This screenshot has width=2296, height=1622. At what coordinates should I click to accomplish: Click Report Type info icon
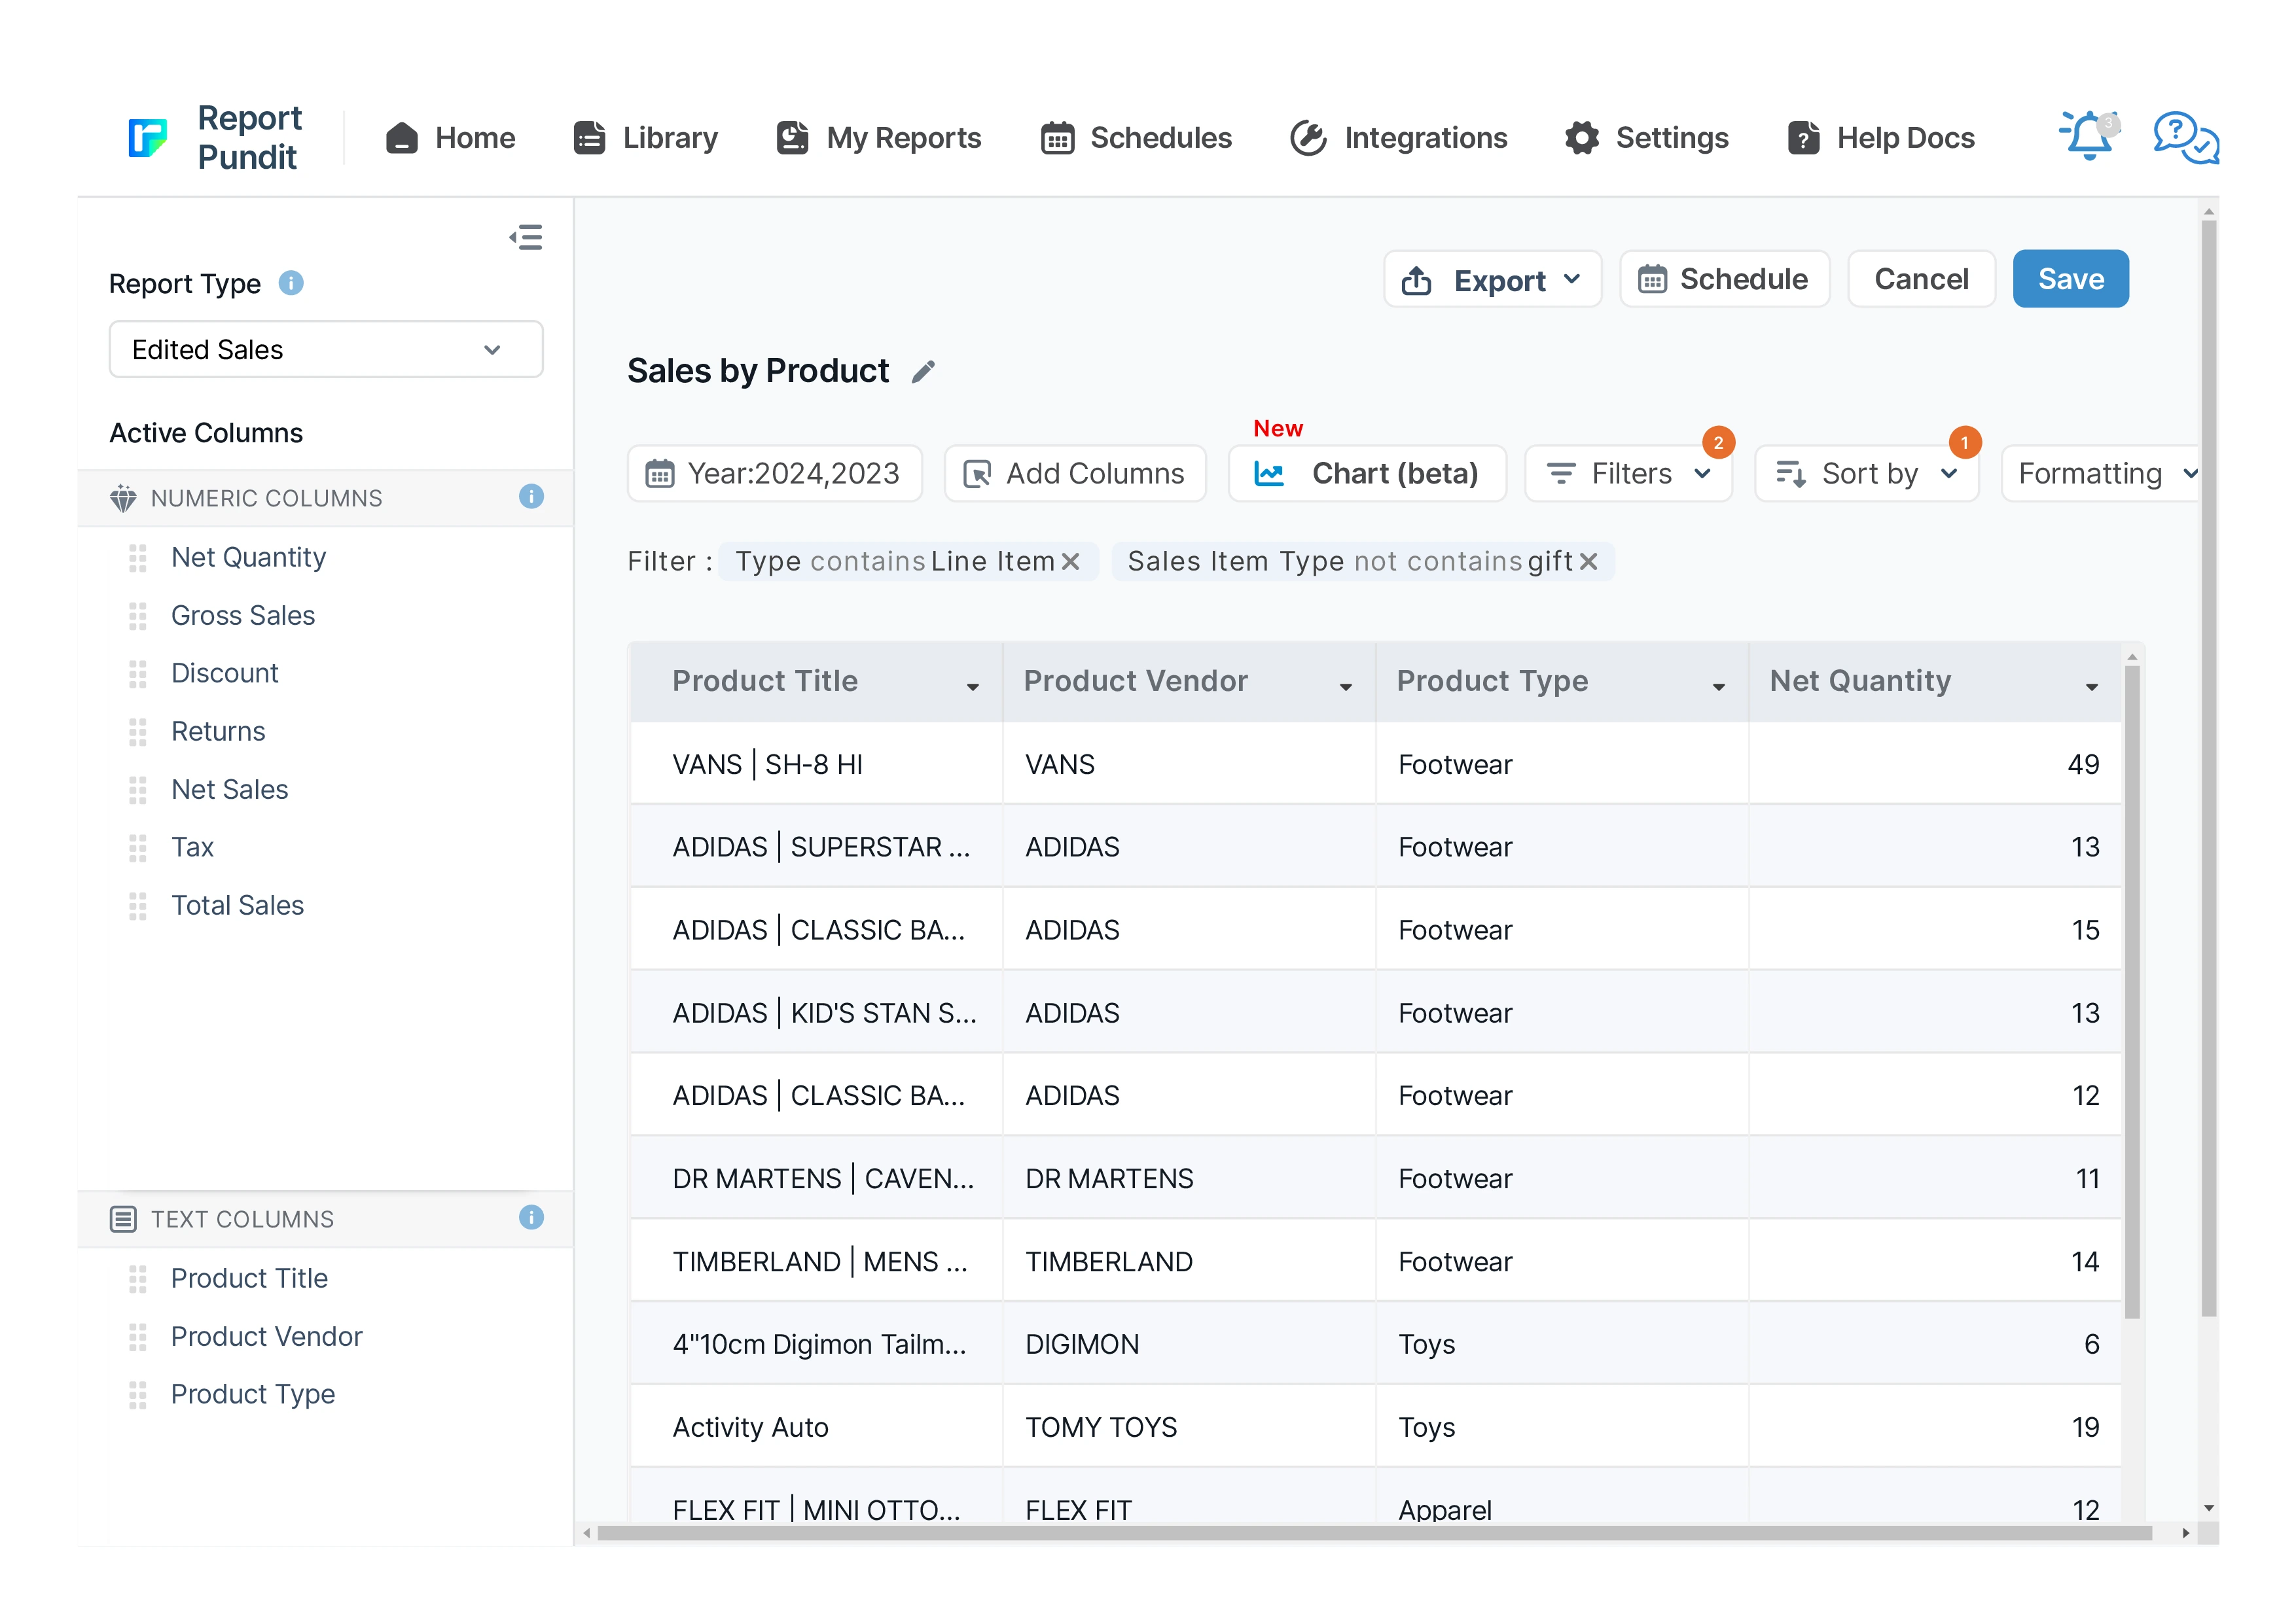click(291, 284)
